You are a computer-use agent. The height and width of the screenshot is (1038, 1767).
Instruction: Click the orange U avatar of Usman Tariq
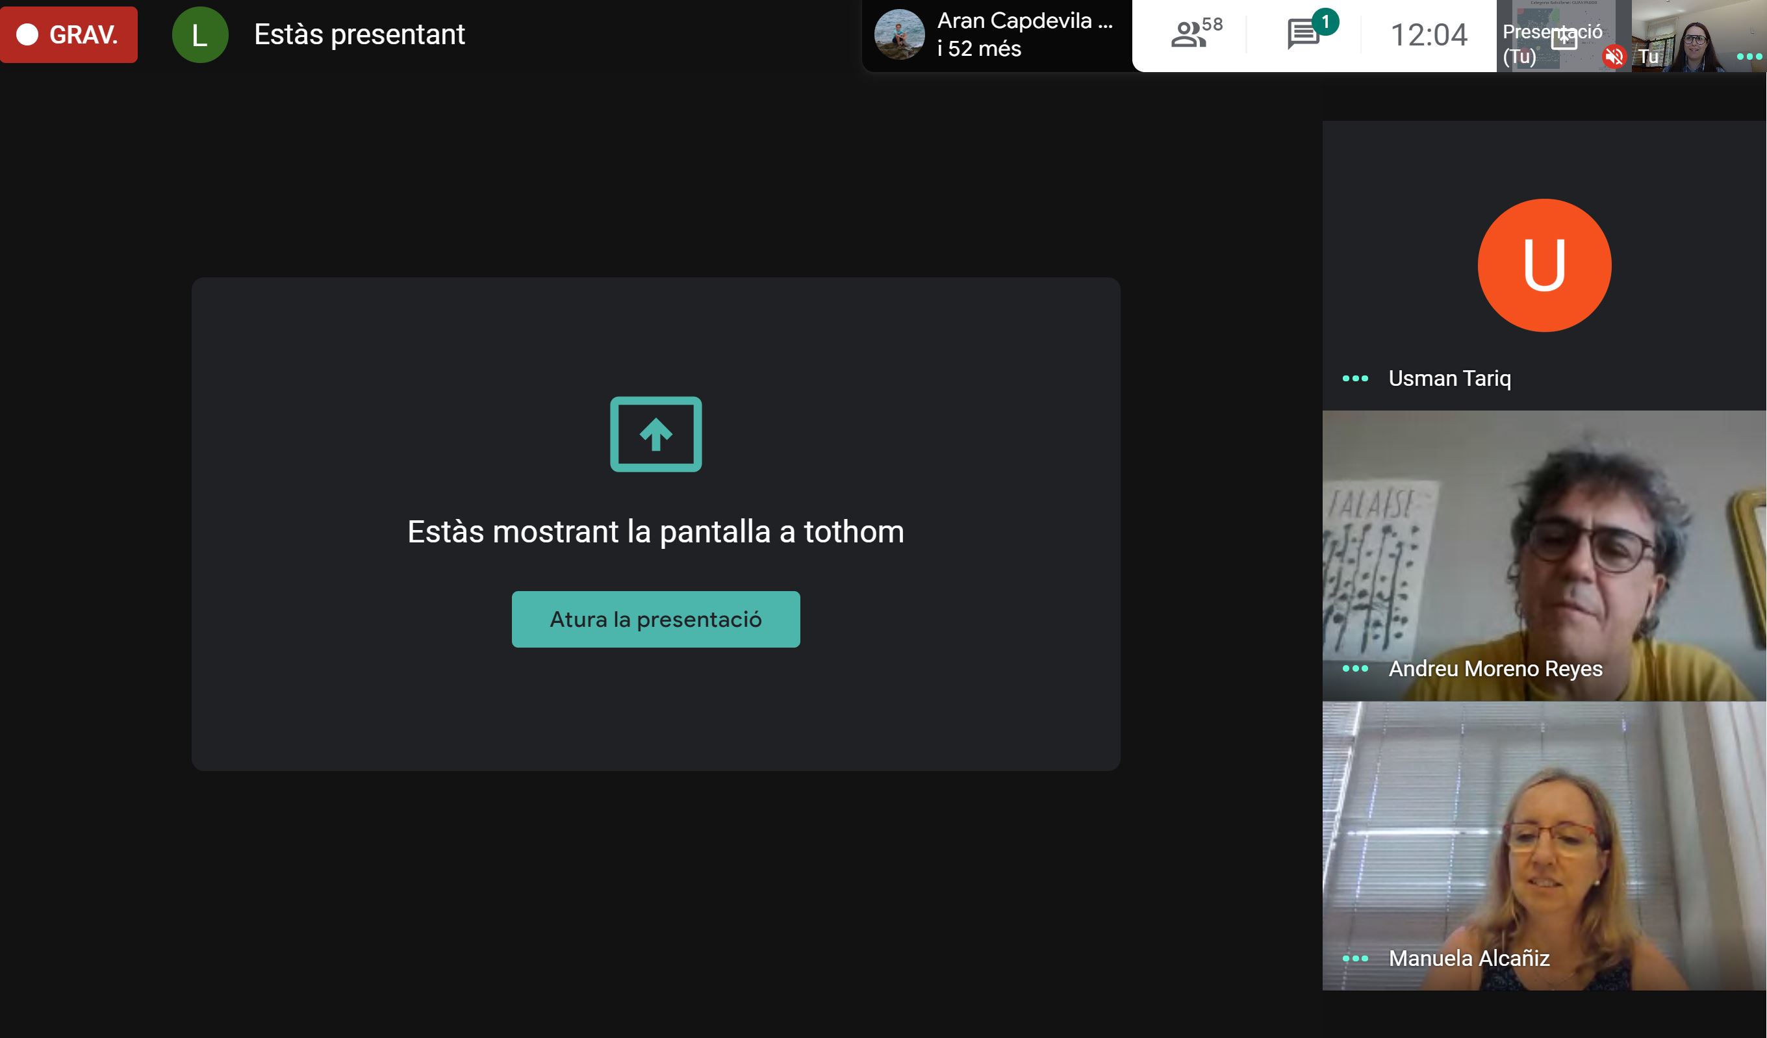pos(1544,265)
